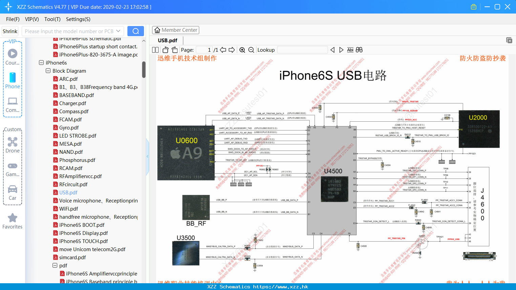Open the Course category in sidebar
The width and height of the screenshot is (516, 290).
point(13,57)
